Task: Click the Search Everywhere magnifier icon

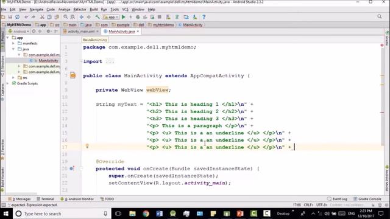Action: pos(379,16)
